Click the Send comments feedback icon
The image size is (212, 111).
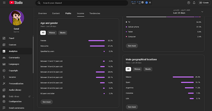coord(4,108)
